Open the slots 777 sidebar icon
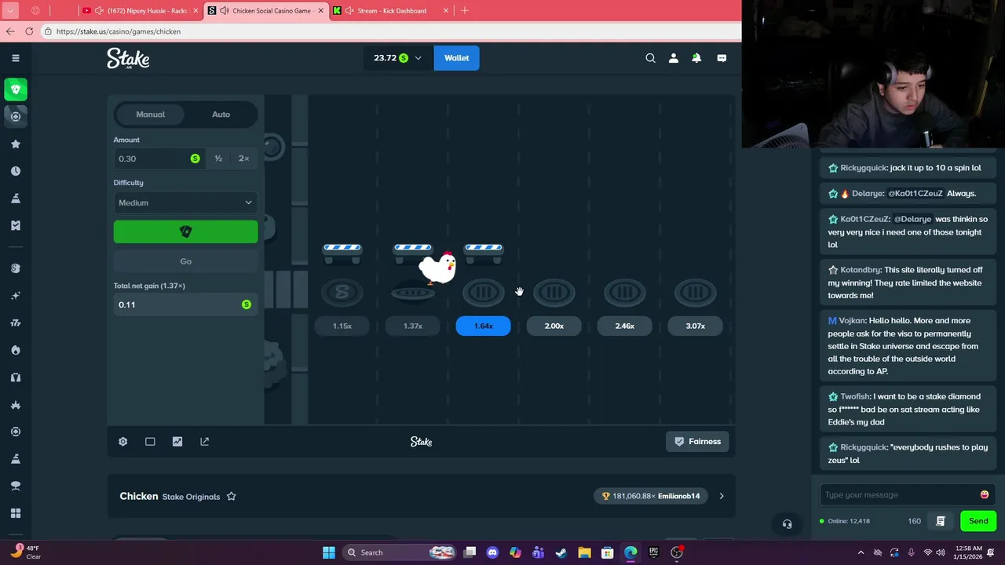This screenshot has height=565, width=1005. click(16, 323)
